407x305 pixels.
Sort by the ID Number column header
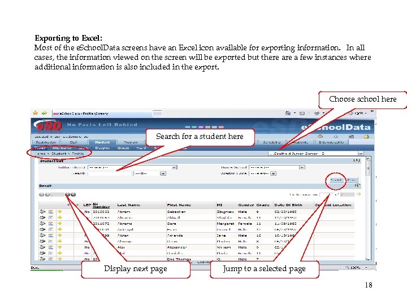click(101, 205)
